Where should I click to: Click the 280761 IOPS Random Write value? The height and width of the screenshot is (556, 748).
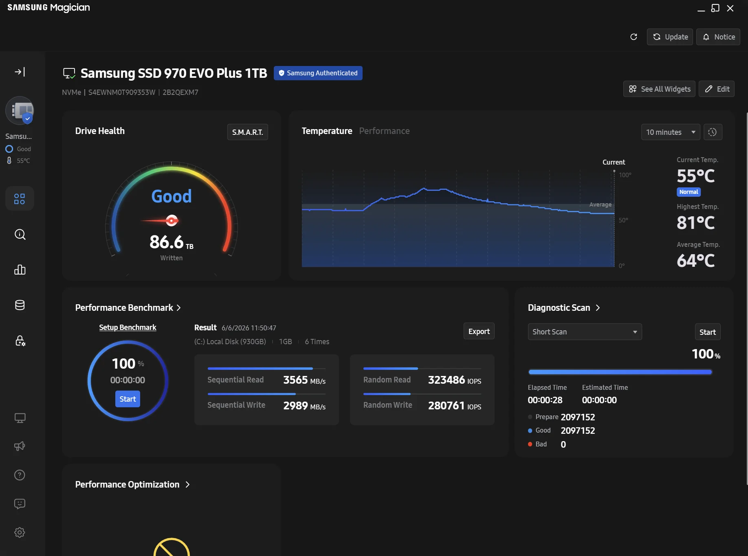(454, 406)
